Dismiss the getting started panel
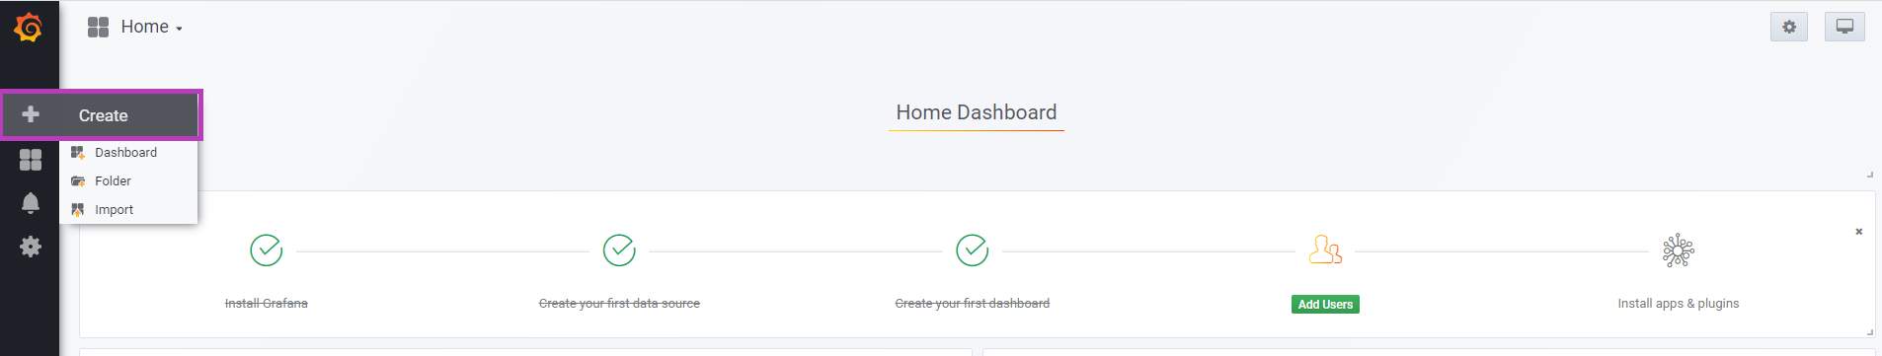 click(1858, 232)
